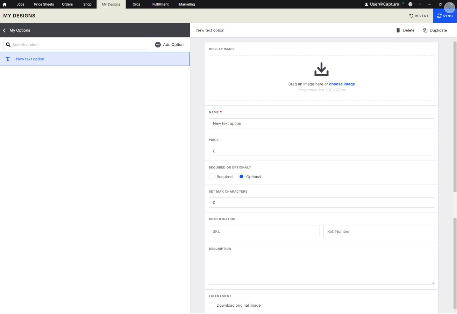Open the Orders tab
Viewport: 457px width, 314px height.
67,5
